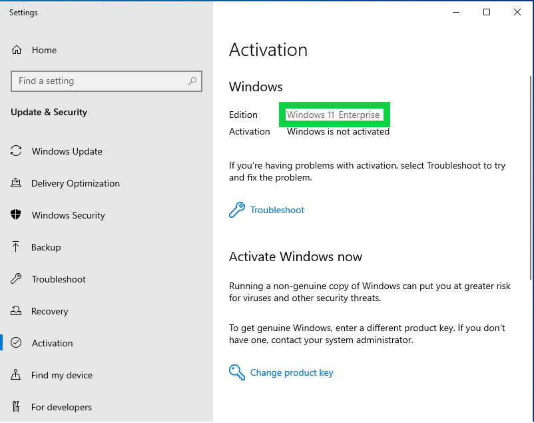
Task: Open the Windows Security section
Action: point(68,215)
